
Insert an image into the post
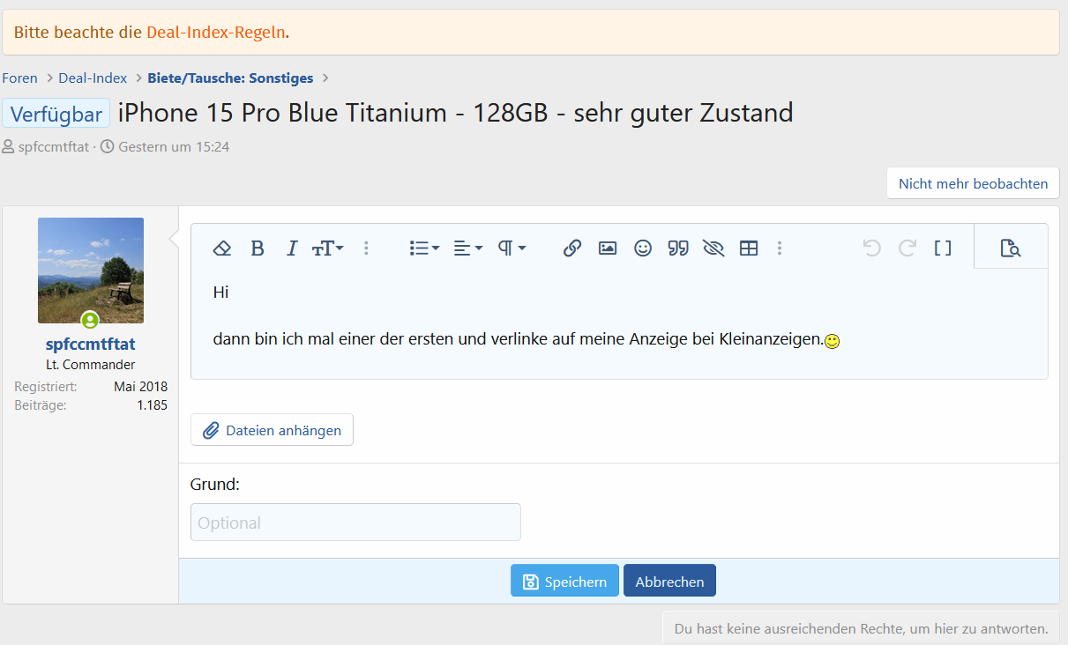point(608,248)
